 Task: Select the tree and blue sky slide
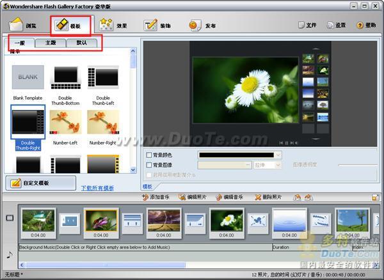(352, 223)
